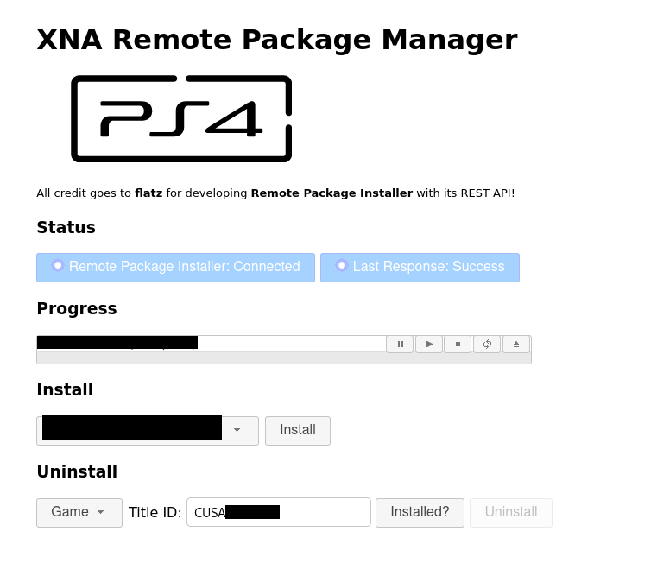Click the circle indicator in Last Response status
This screenshot has width=657, height=563.
tap(342, 265)
